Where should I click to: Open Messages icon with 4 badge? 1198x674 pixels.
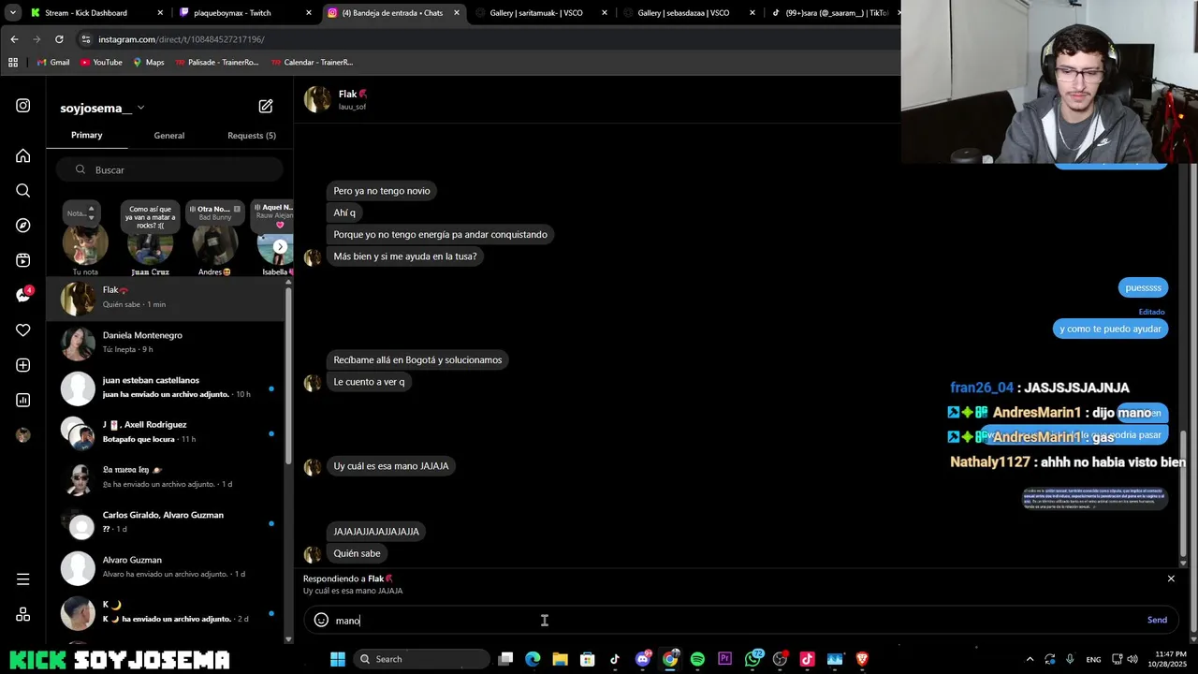(23, 295)
